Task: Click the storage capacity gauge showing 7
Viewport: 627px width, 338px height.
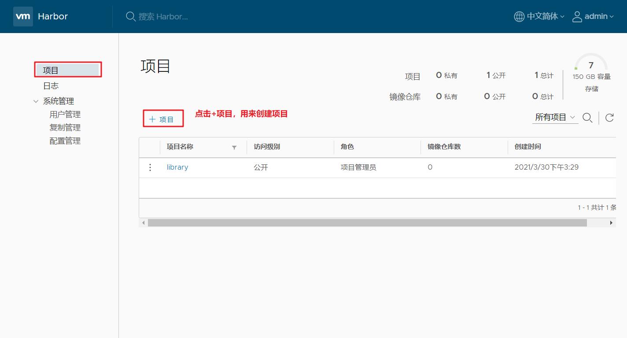Action: pos(591,62)
